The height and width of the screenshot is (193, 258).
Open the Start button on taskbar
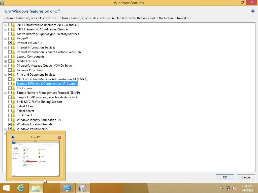(6, 188)
